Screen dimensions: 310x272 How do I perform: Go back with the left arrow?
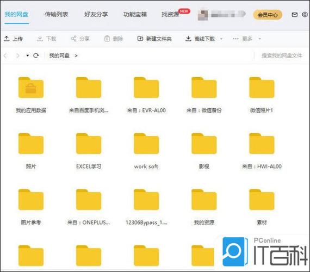[x=5, y=55]
